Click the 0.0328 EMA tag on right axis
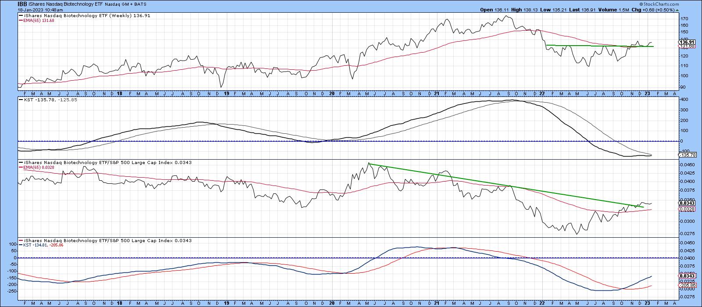 pyautogui.click(x=686, y=210)
